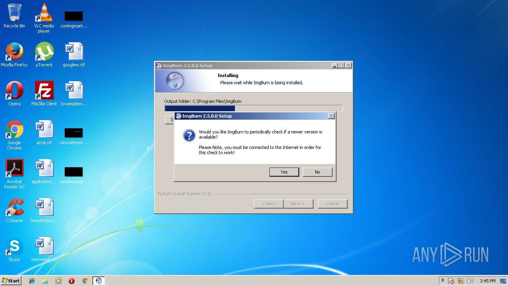The image size is (508, 286).
Task: Select the comingmark desktop file
Action: [74, 19]
